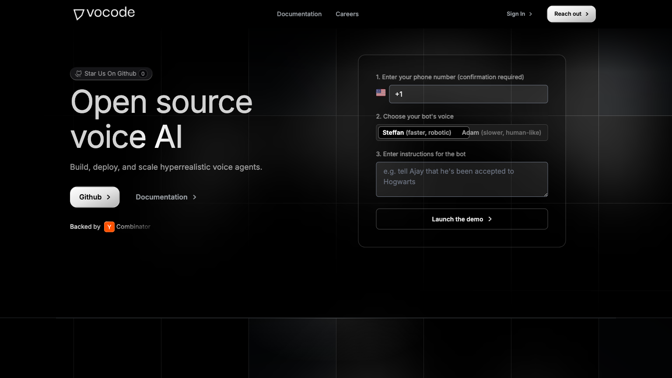Click the Vocode logo
The height and width of the screenshot is (378, 672).
tap(104, 14)
